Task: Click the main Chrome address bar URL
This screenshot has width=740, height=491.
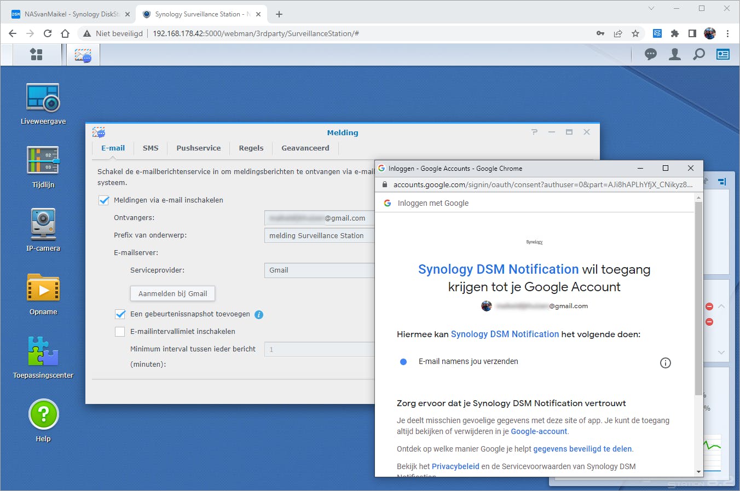Action: [x=256, y=33]
